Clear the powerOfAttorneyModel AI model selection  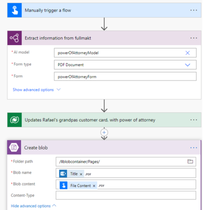coord(187,53)
